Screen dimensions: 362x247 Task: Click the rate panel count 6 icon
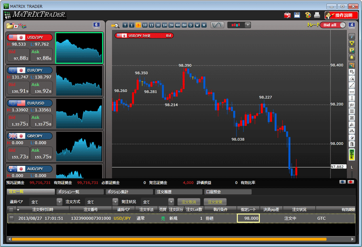pyautogui.click(x=96, y=25)
